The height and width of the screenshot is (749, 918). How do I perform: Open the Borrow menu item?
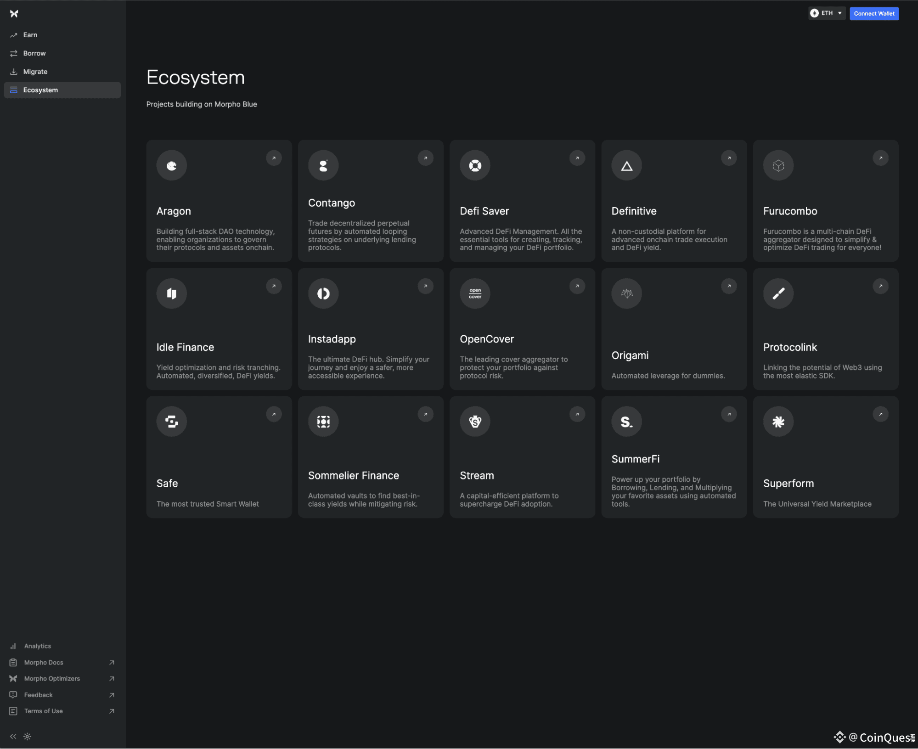34,53
